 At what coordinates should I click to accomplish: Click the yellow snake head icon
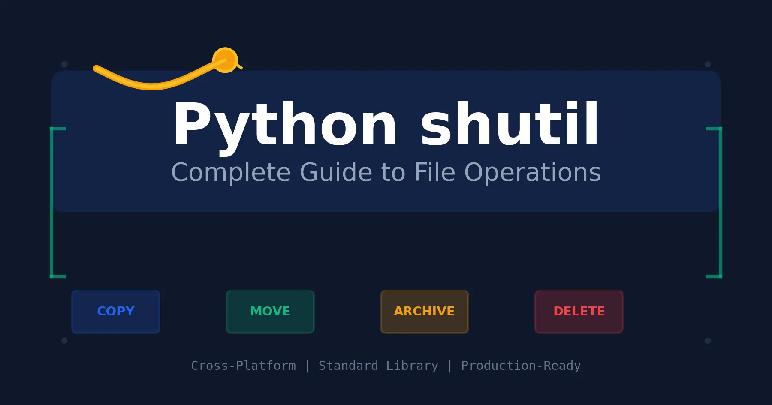[x=225, y=60]
